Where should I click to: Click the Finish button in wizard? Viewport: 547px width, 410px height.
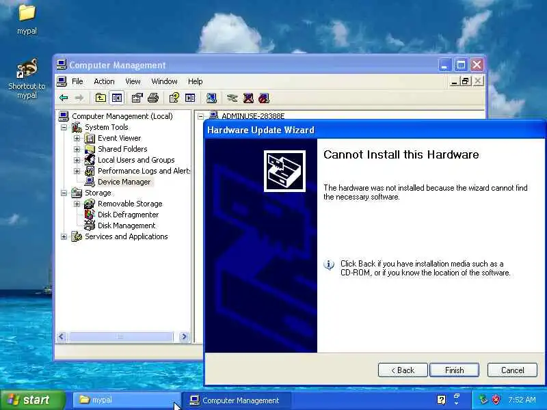454,370
